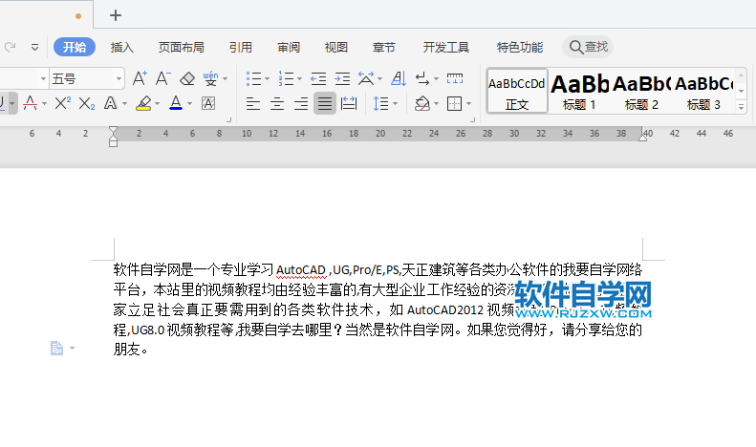Viewport: 756px width, 447px height.
Task: Apply phonetic guide wén icon
Action: pos(210,78)
